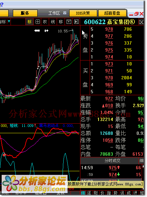Click the window panel layout icon

tap(69, 22)
